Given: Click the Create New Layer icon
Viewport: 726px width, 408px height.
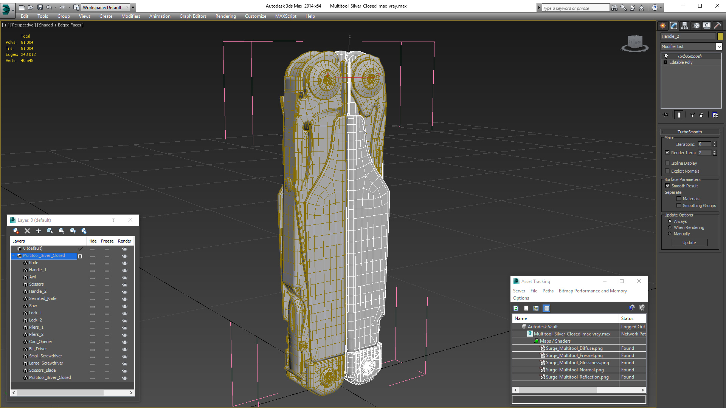Looking at the screenshot, I should (x=16, y=231).
